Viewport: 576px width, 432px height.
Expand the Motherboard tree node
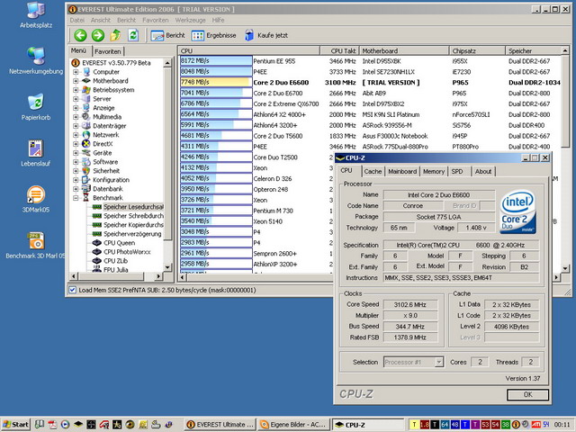76,80
